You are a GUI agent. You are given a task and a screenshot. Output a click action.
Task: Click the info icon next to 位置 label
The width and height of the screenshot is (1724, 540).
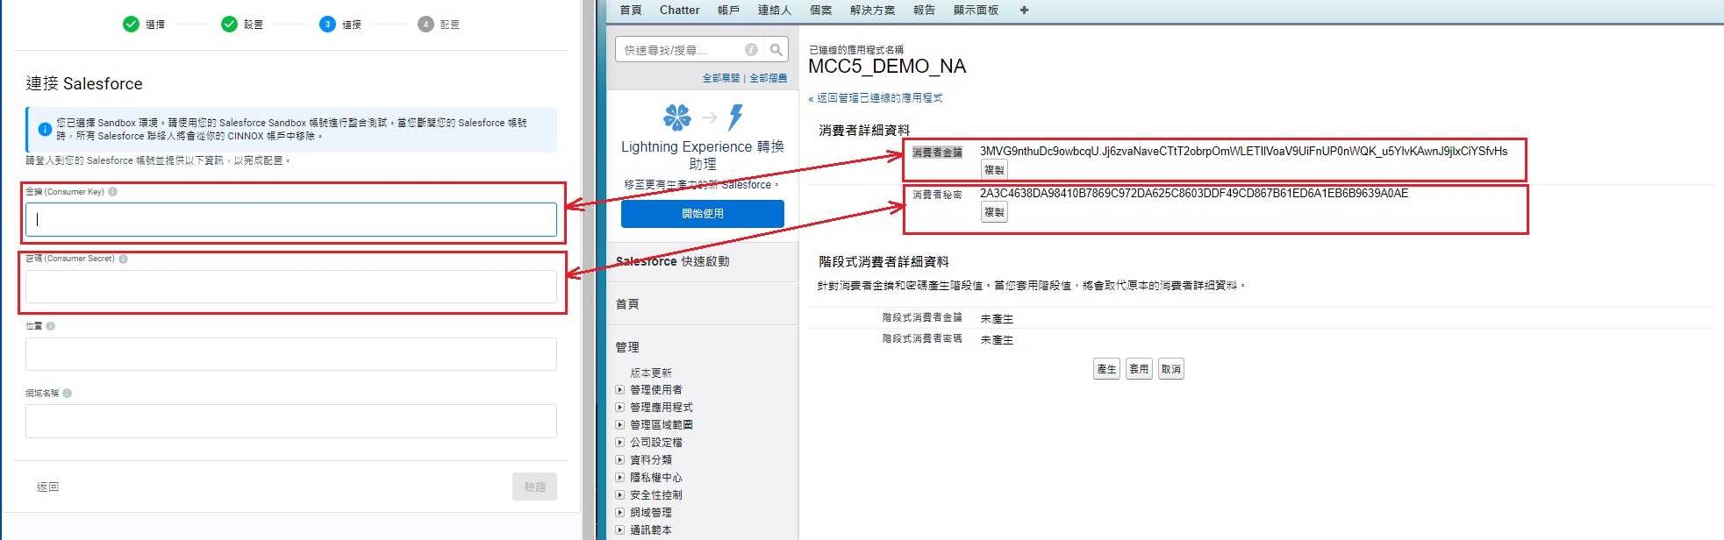click(x=51, y=326)
